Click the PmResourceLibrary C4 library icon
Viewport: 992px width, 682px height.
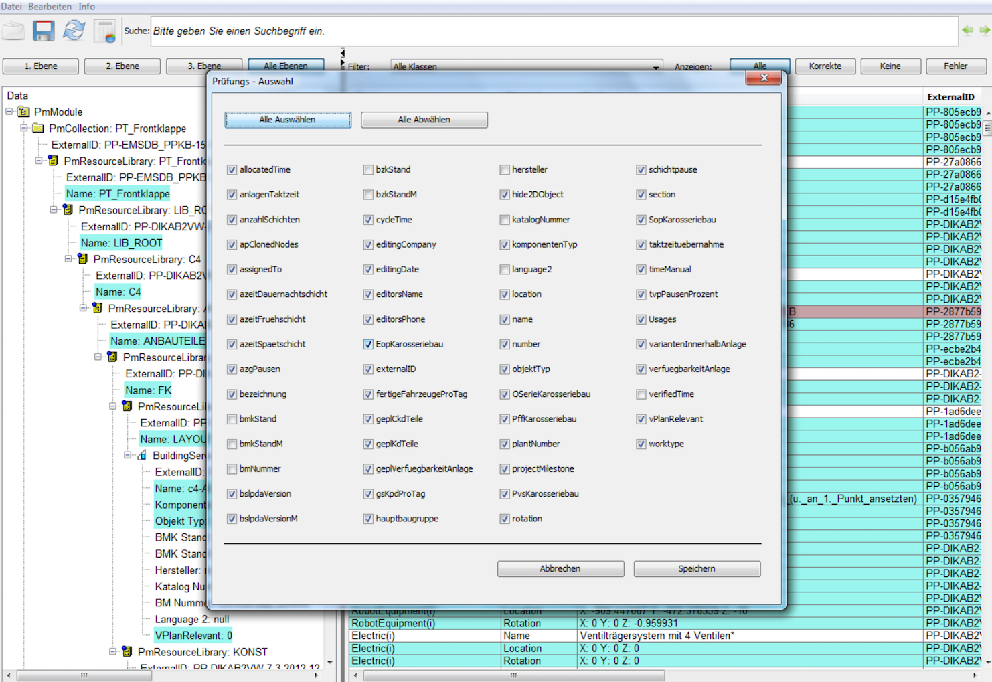(82, 259)
